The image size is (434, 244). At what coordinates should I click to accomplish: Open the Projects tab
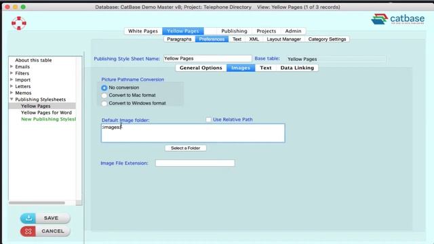point(267,31)
